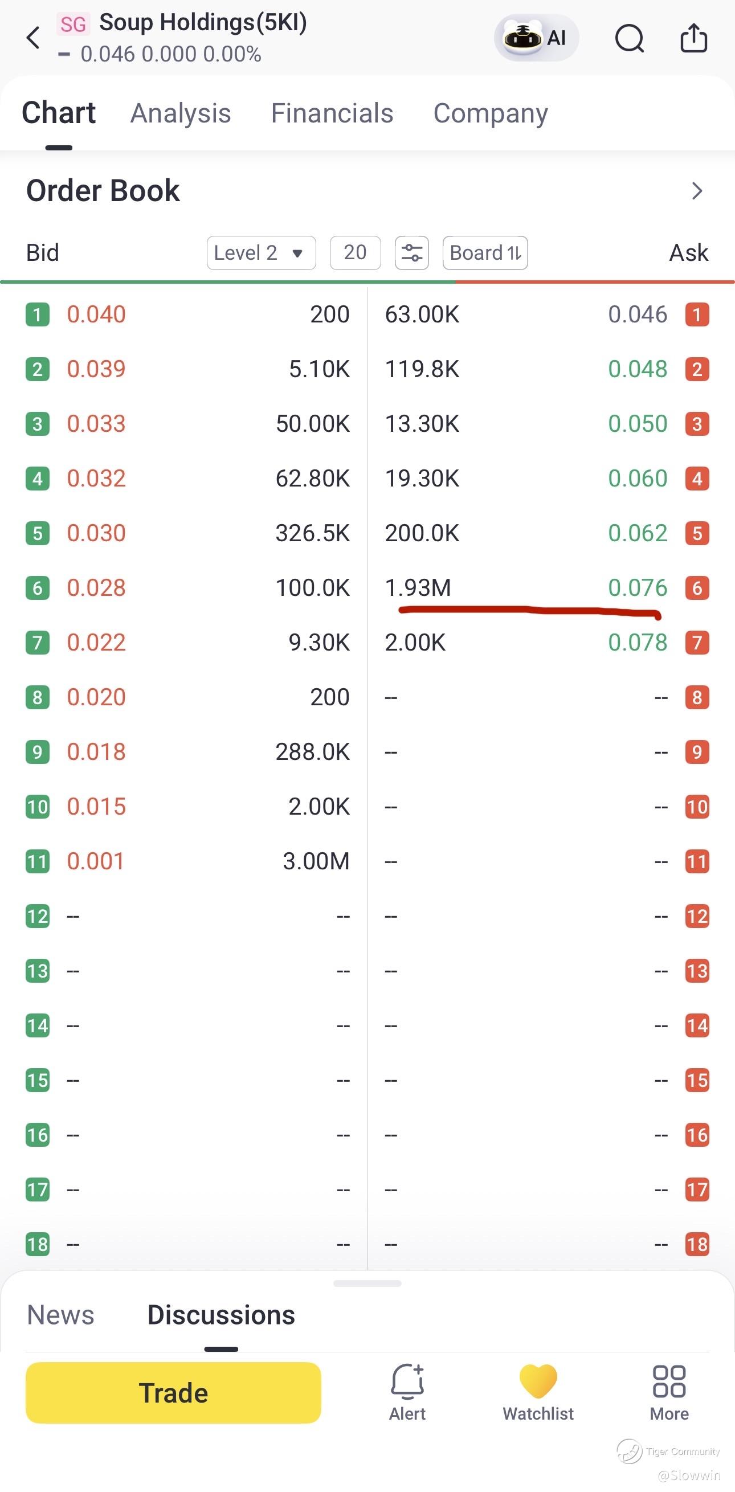Open the search magnifier icon
735x1492 pixels.
pyautogui.click(x=630, y=38)
